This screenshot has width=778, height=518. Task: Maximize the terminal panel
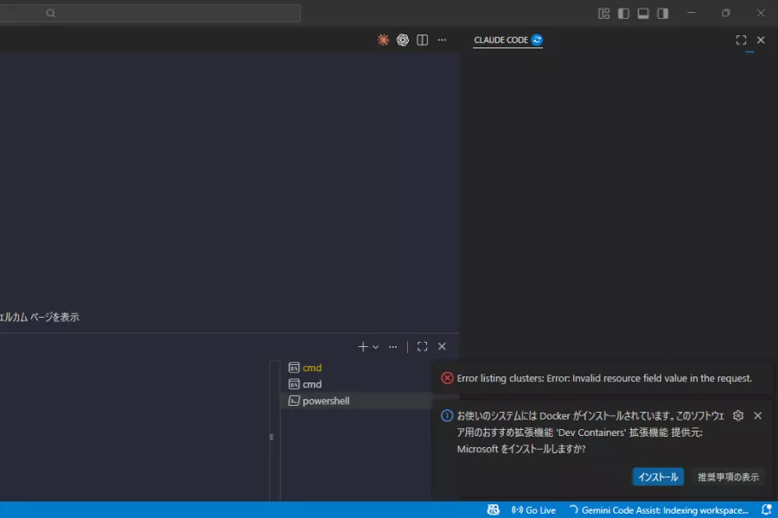(x=422, y=346)
